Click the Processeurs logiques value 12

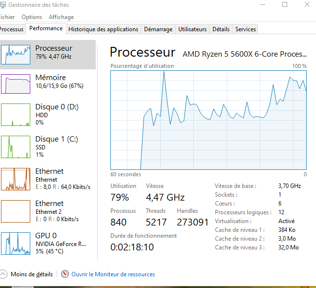click(281, 212)
